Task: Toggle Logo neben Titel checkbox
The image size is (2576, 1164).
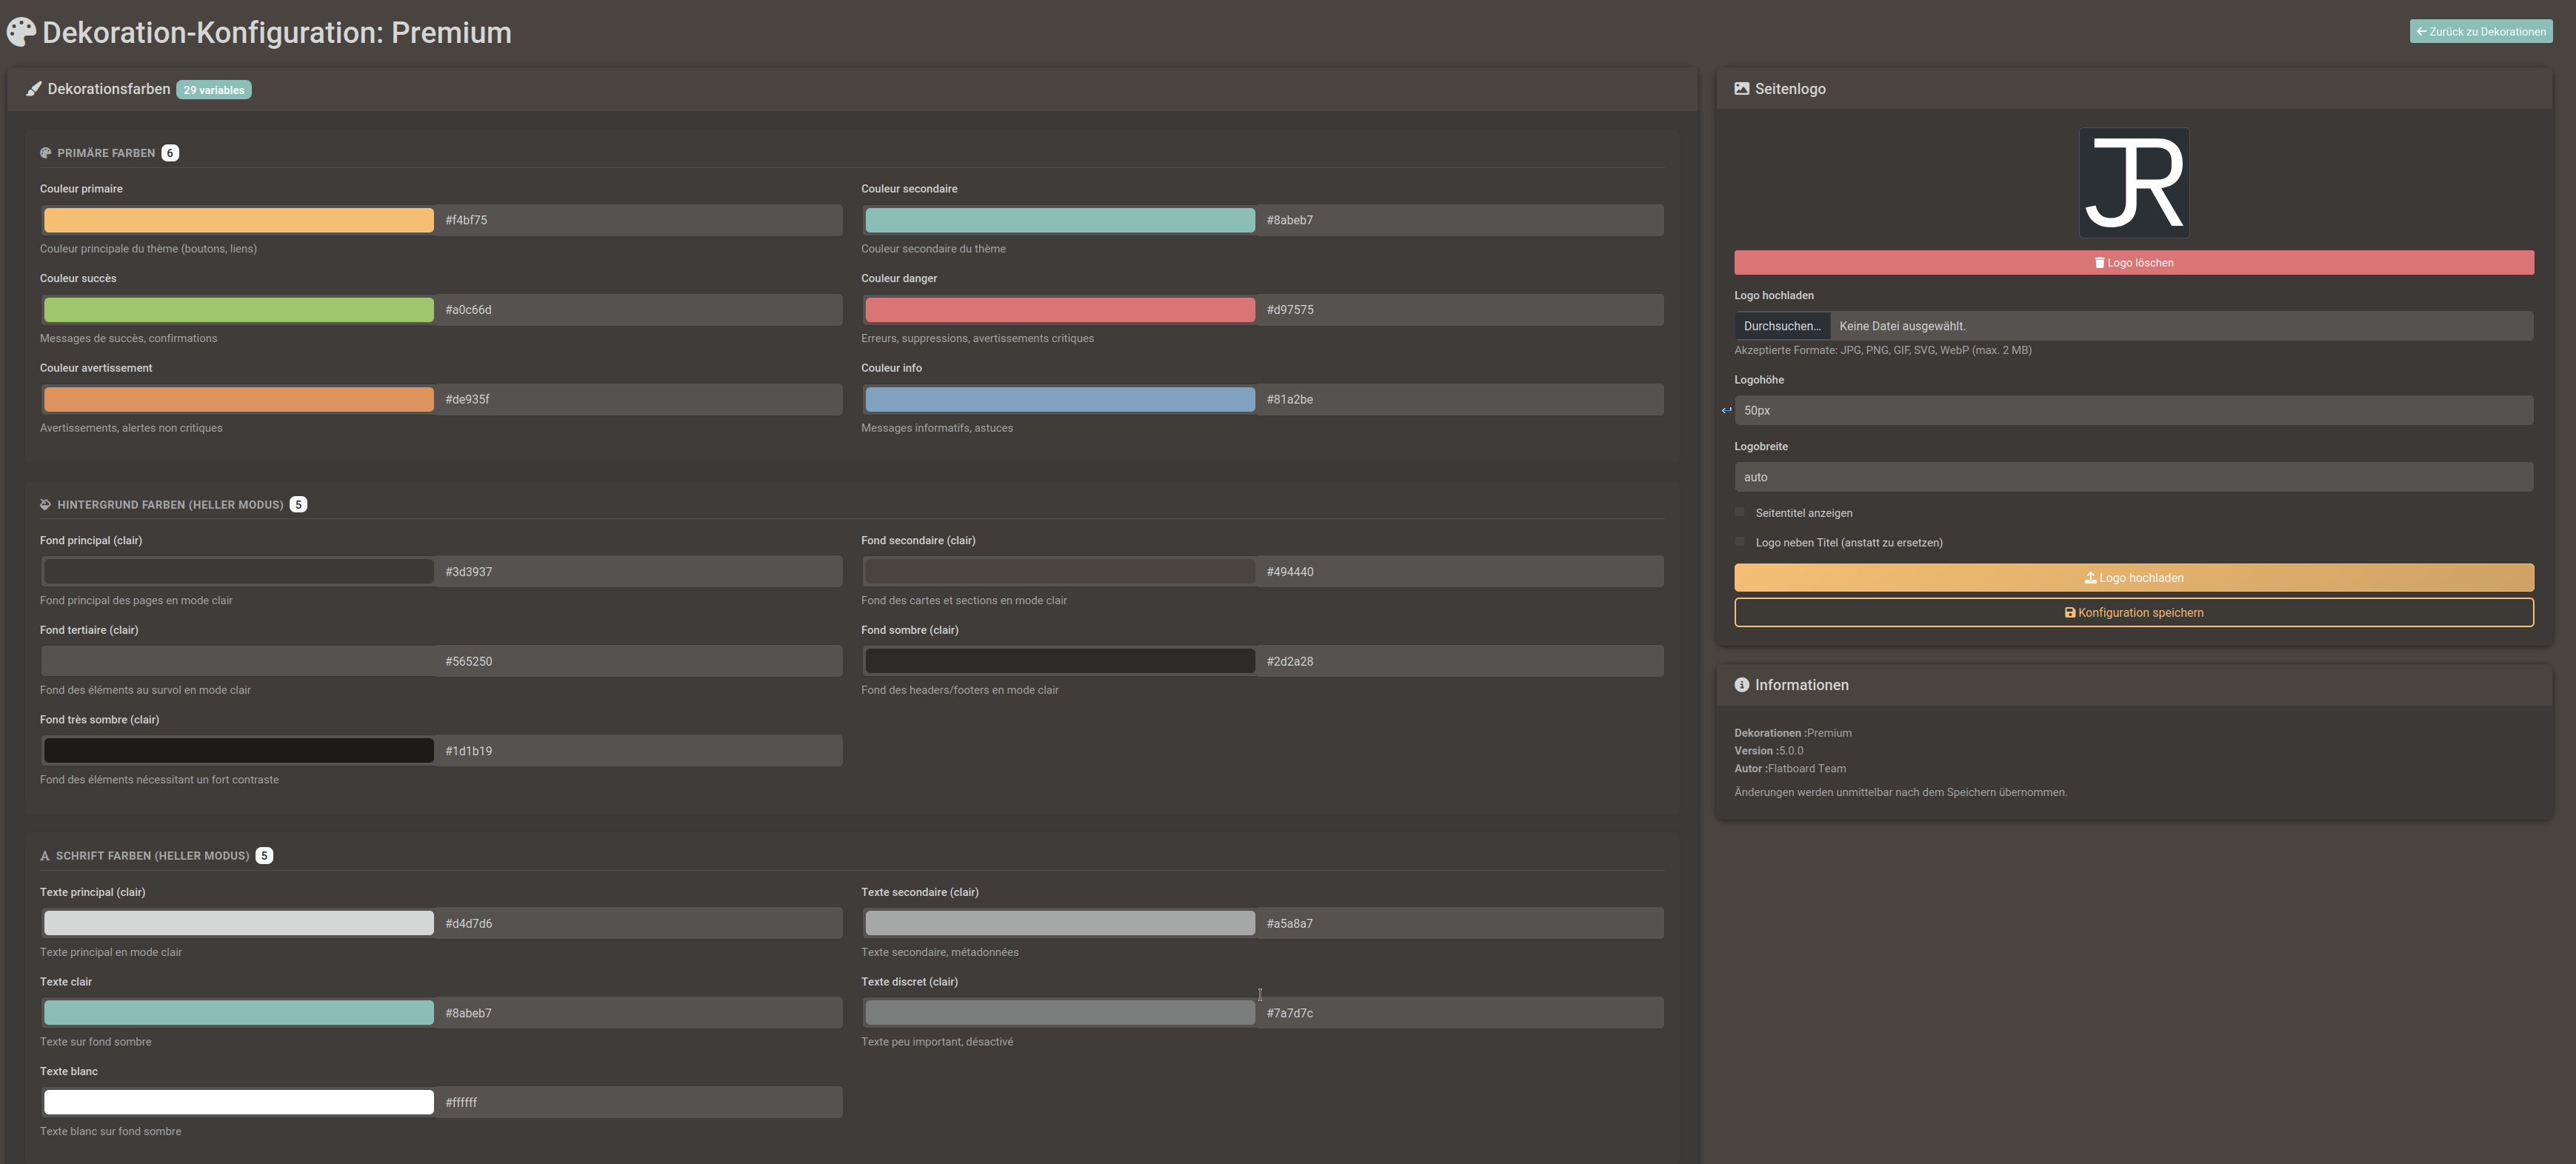Action: (1740, 542)
